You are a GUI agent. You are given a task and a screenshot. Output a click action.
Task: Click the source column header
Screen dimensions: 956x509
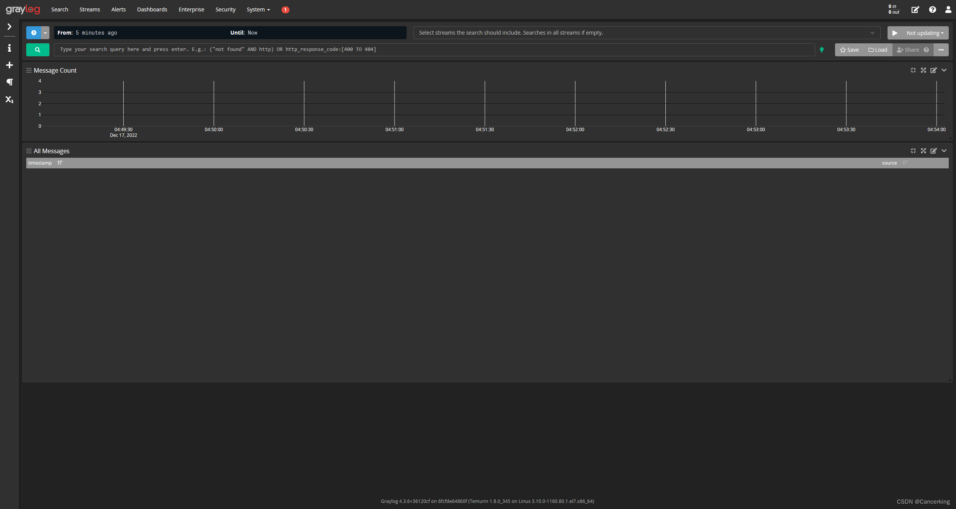click(x=889, y=163)
